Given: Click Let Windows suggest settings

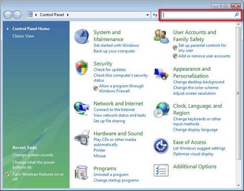Looking at the screenshot, I should [199, 148].
